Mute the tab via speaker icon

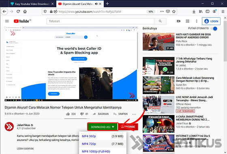pos(96,4)
